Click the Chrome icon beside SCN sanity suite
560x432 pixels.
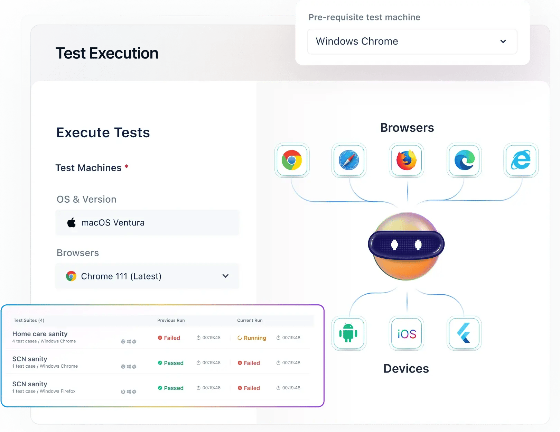click(123, 366)
